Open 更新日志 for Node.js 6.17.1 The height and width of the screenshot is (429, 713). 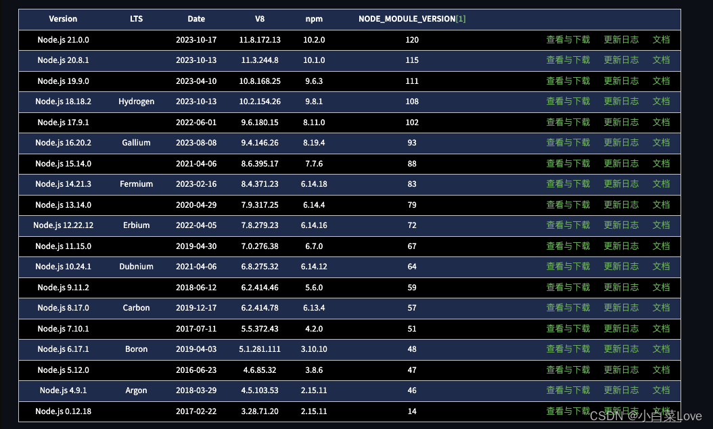(621, 349)
